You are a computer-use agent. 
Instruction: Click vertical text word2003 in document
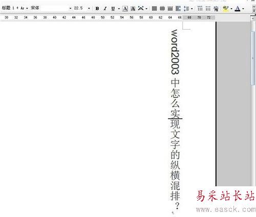175,52
